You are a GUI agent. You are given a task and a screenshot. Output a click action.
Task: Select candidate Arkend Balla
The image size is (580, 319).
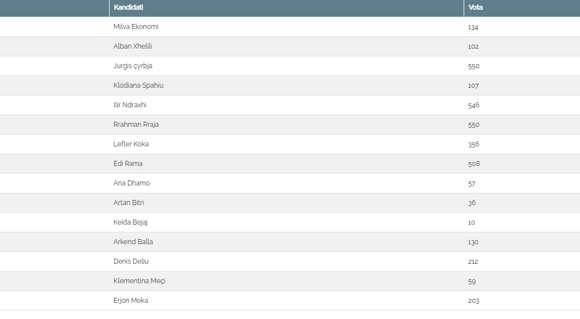point(133,242)
